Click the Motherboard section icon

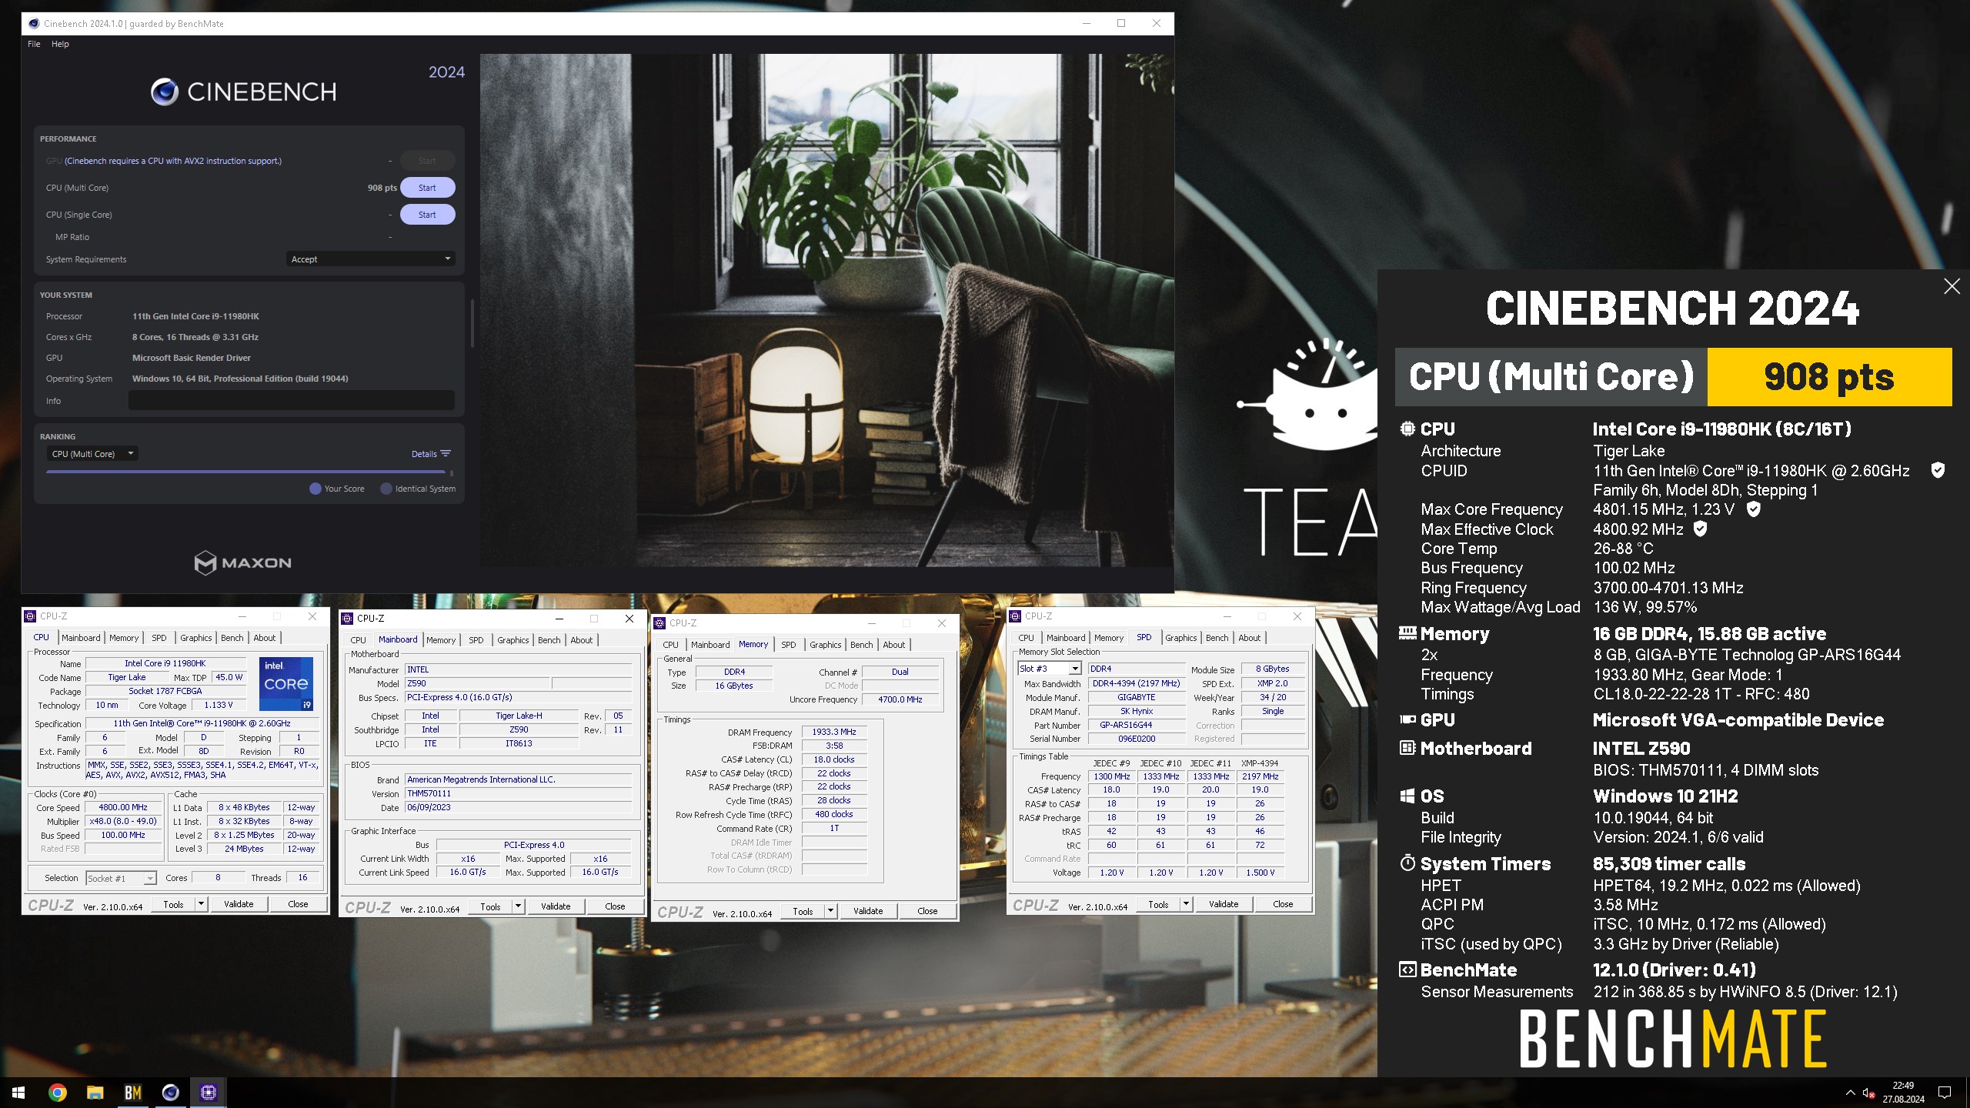click(x=1407, y=748)
